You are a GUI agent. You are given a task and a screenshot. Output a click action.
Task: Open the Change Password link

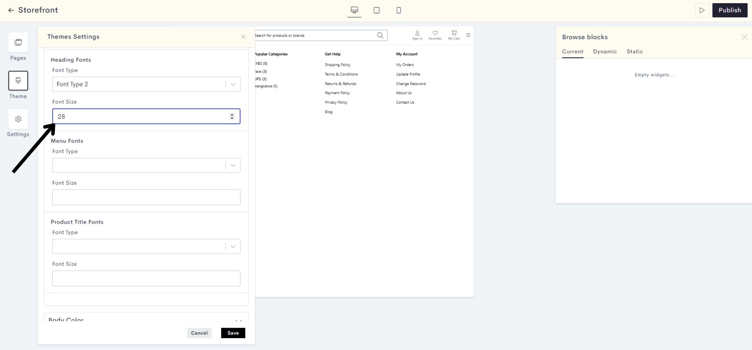(411, 84)
